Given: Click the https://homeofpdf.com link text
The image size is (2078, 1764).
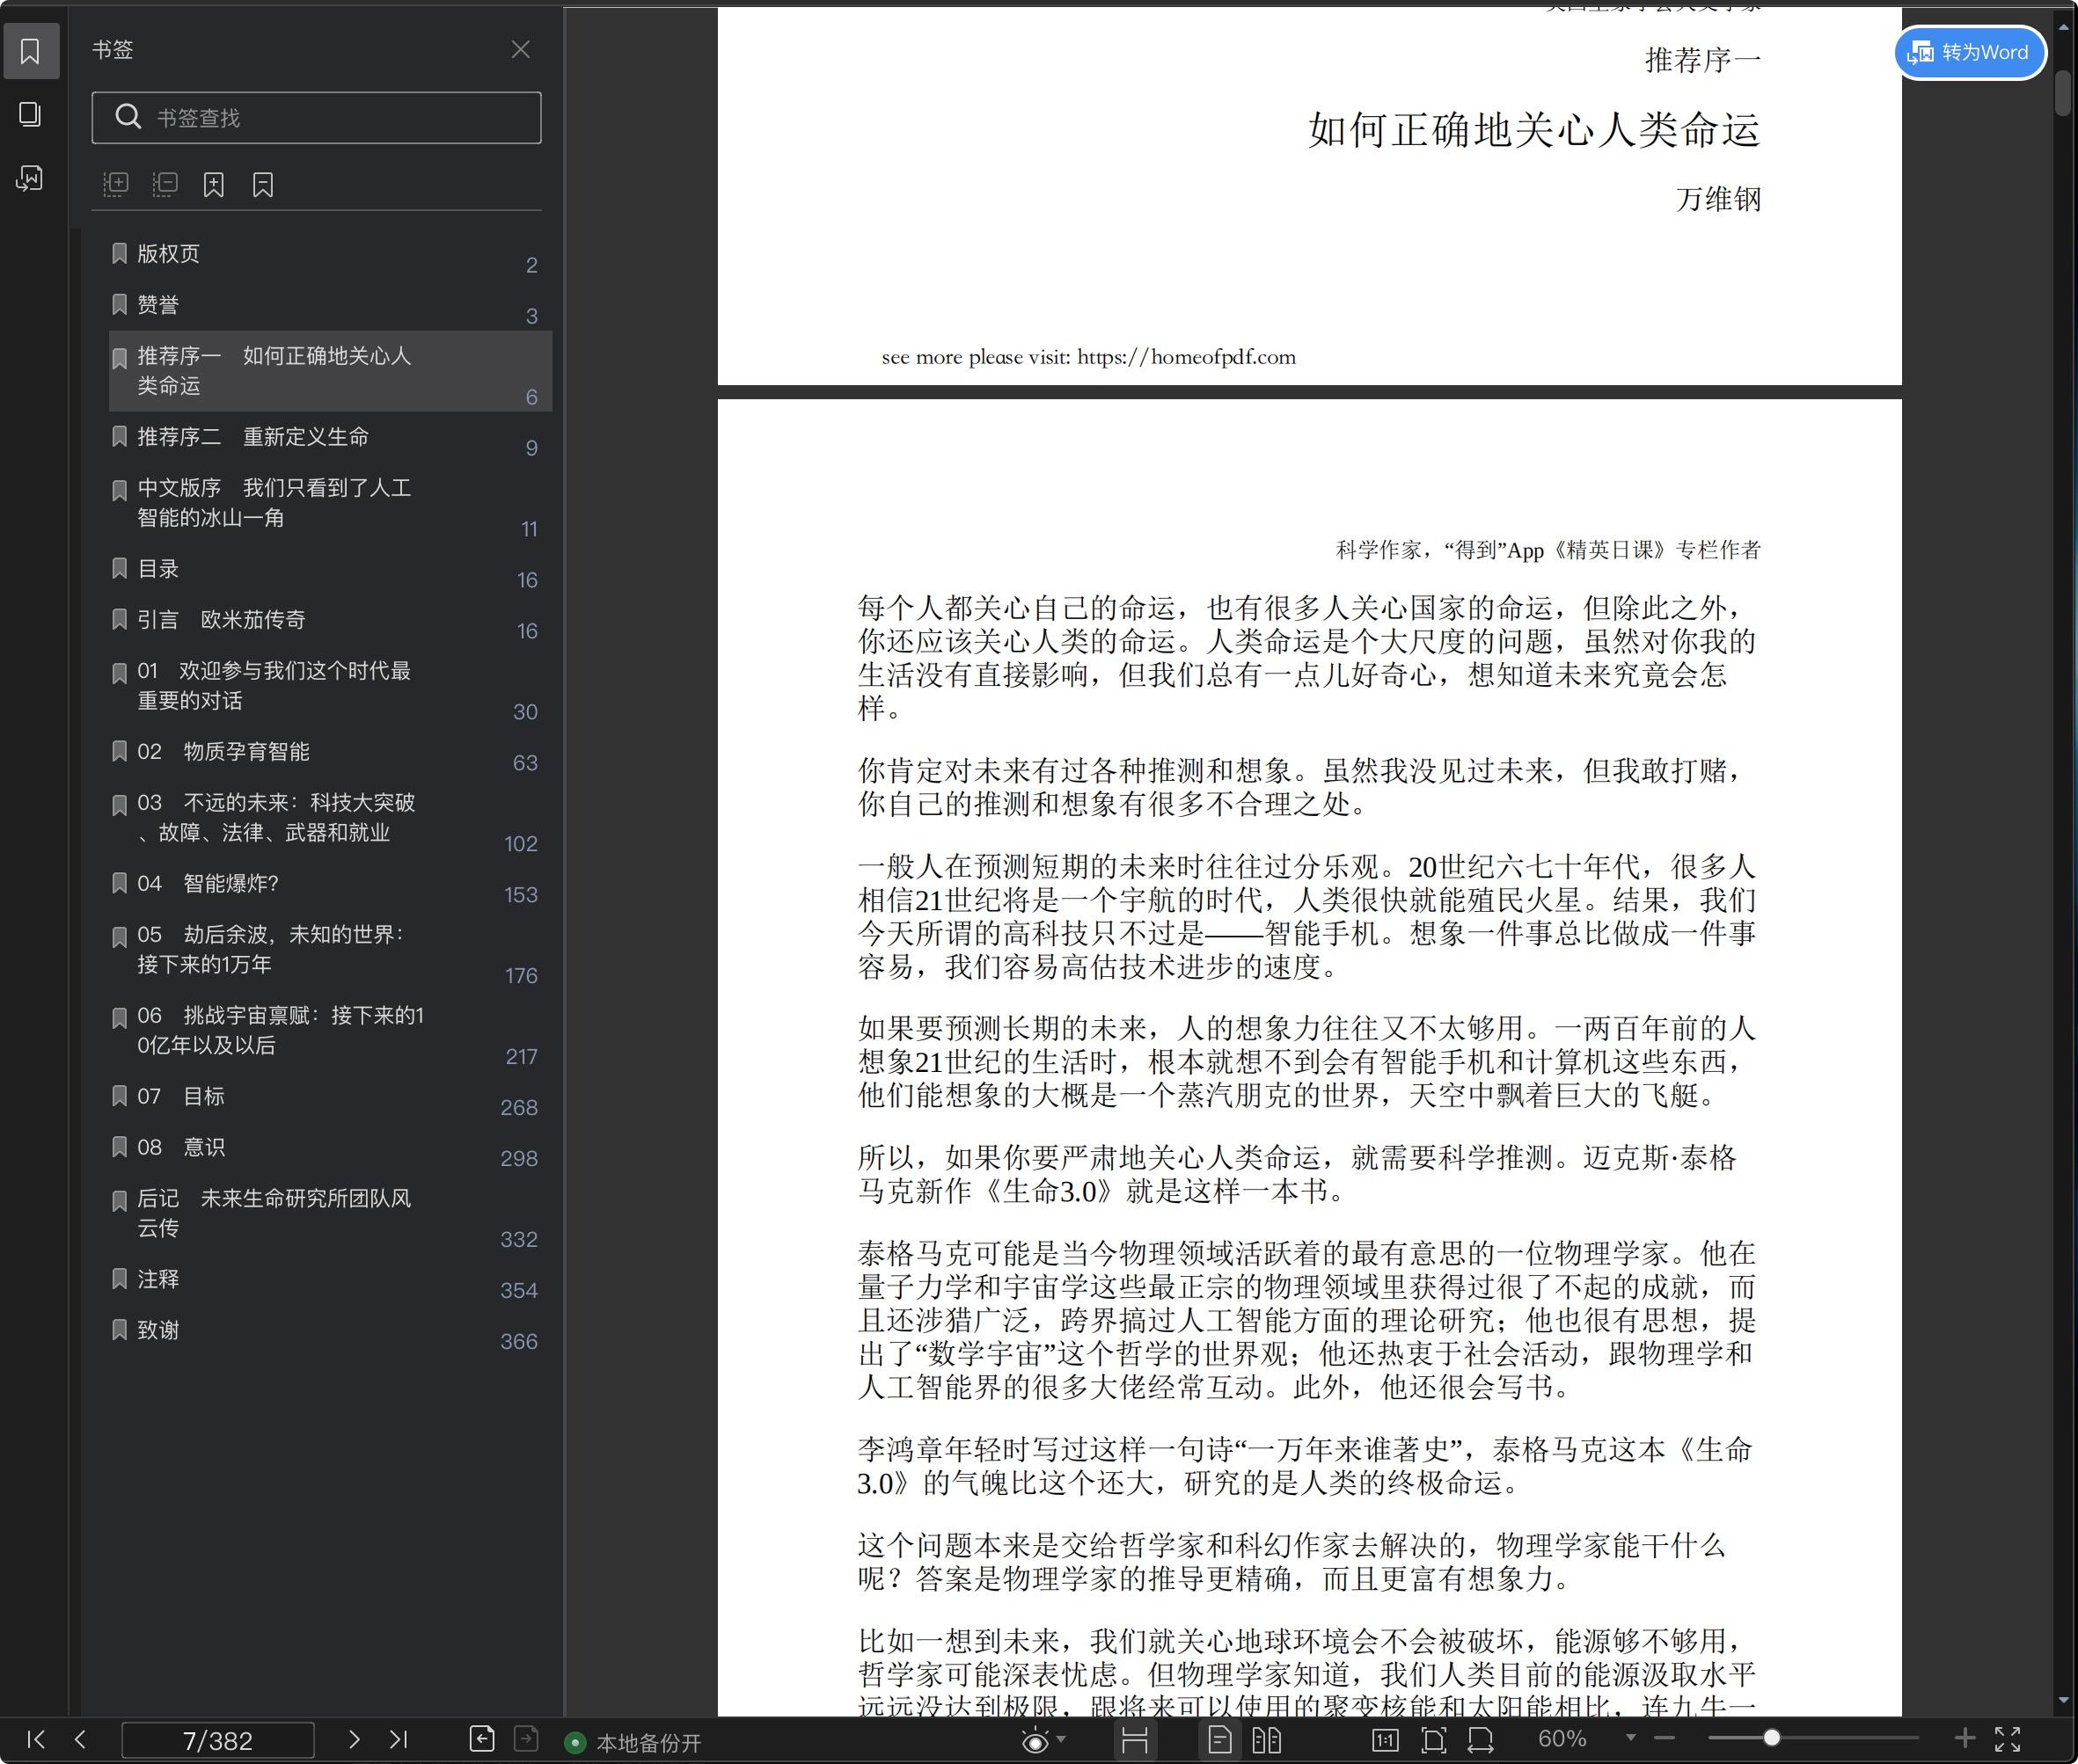Looking at the screenshot, I should [x=1187, y=357].
